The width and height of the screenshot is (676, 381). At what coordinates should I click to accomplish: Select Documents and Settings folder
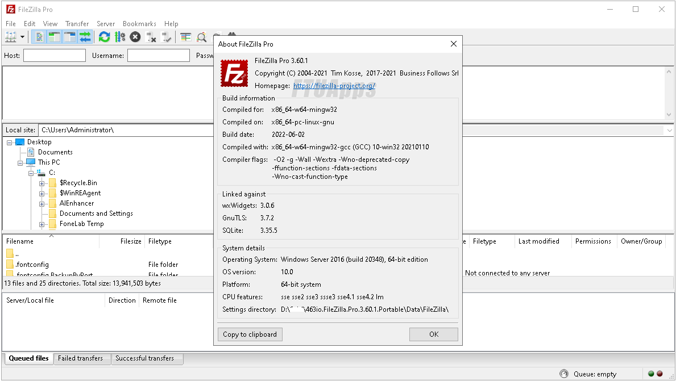tap(96, 213)
